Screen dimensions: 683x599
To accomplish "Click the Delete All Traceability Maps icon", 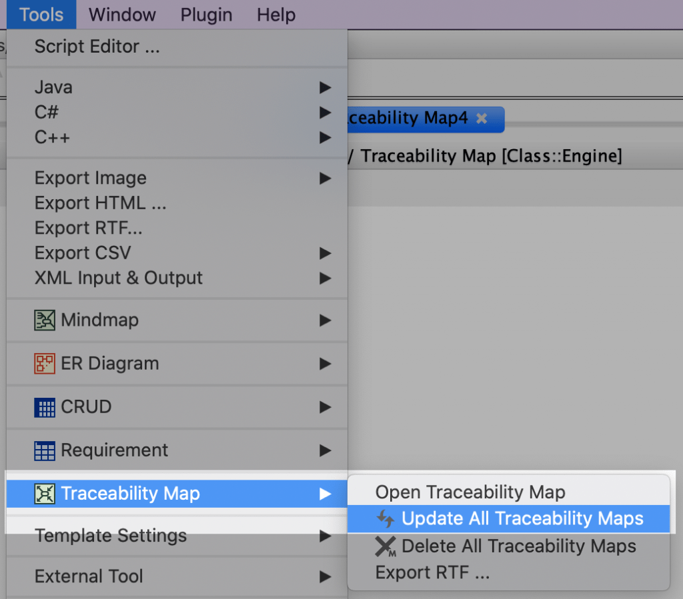I will click(386, 546).
